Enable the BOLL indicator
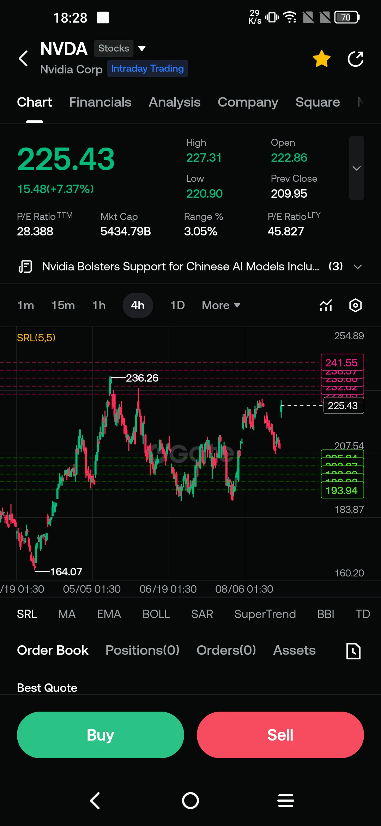 coord(156,614)
